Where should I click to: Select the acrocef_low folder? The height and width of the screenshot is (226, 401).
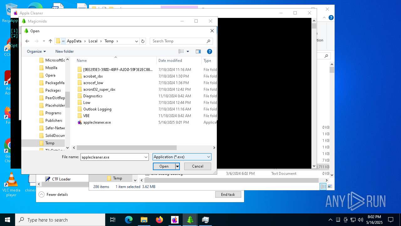93,83
